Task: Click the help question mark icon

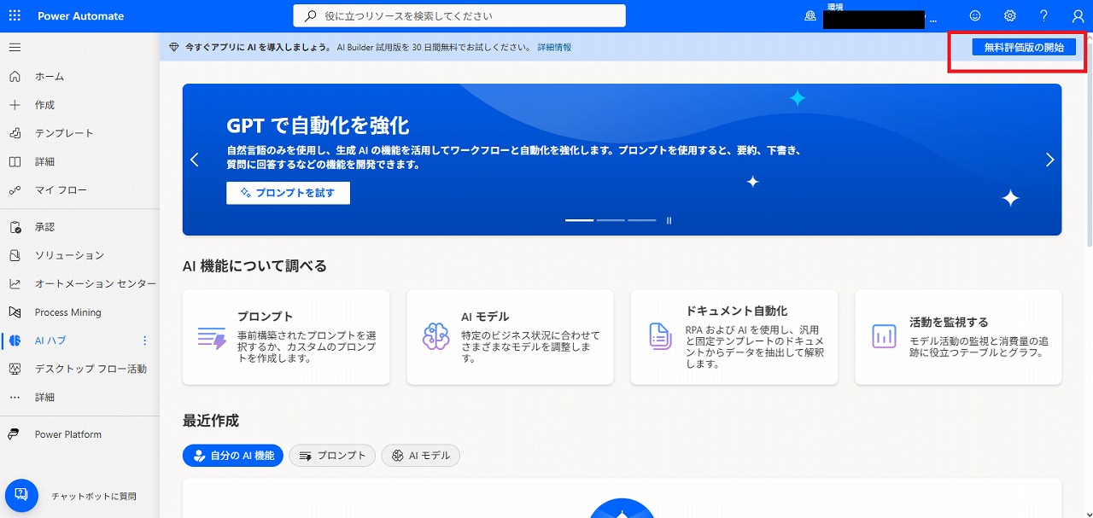Action: point(1043,16)
